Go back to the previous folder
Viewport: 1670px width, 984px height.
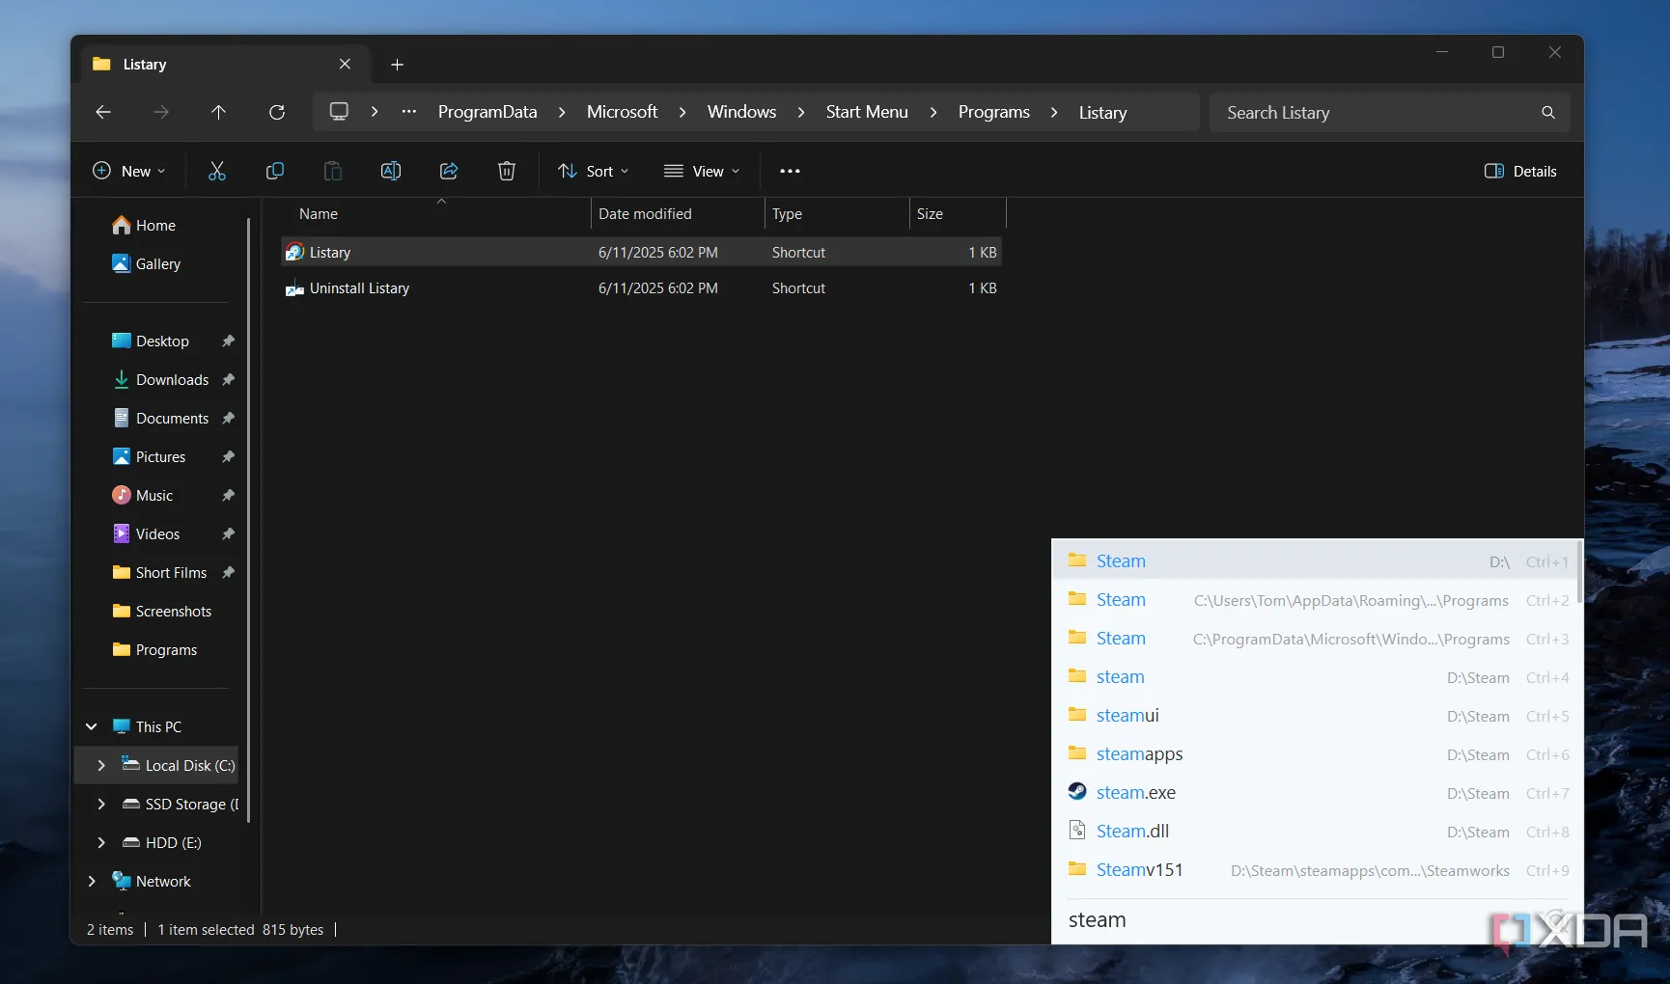click(x=103, y=112)
